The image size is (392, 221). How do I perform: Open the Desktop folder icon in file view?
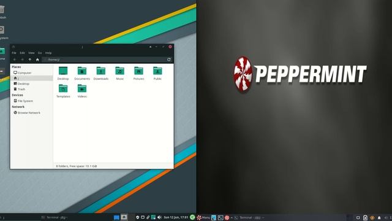tap(63, 71)
